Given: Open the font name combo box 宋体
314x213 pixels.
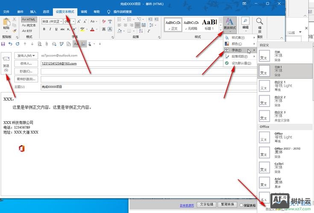Looking at the screenshot, I should pos(52,21).
